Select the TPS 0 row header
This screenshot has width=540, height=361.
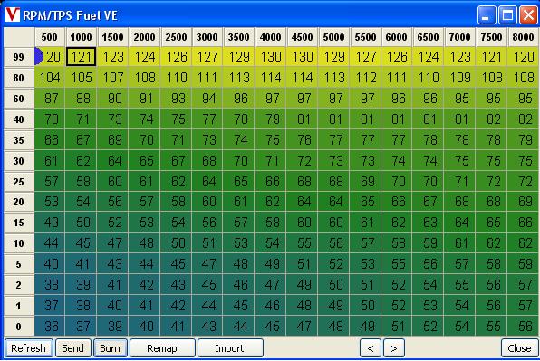(x=19, y=327)
